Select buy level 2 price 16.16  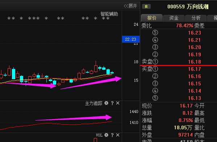(x=195, y=76)
